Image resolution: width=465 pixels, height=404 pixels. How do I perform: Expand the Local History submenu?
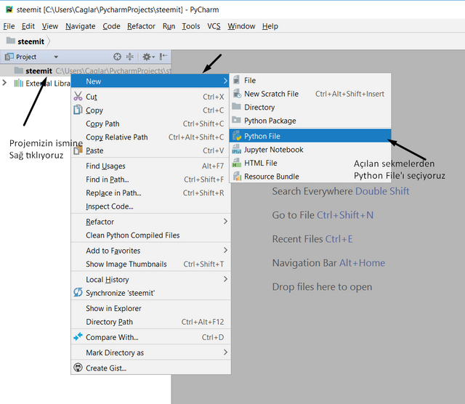(225, 279)
